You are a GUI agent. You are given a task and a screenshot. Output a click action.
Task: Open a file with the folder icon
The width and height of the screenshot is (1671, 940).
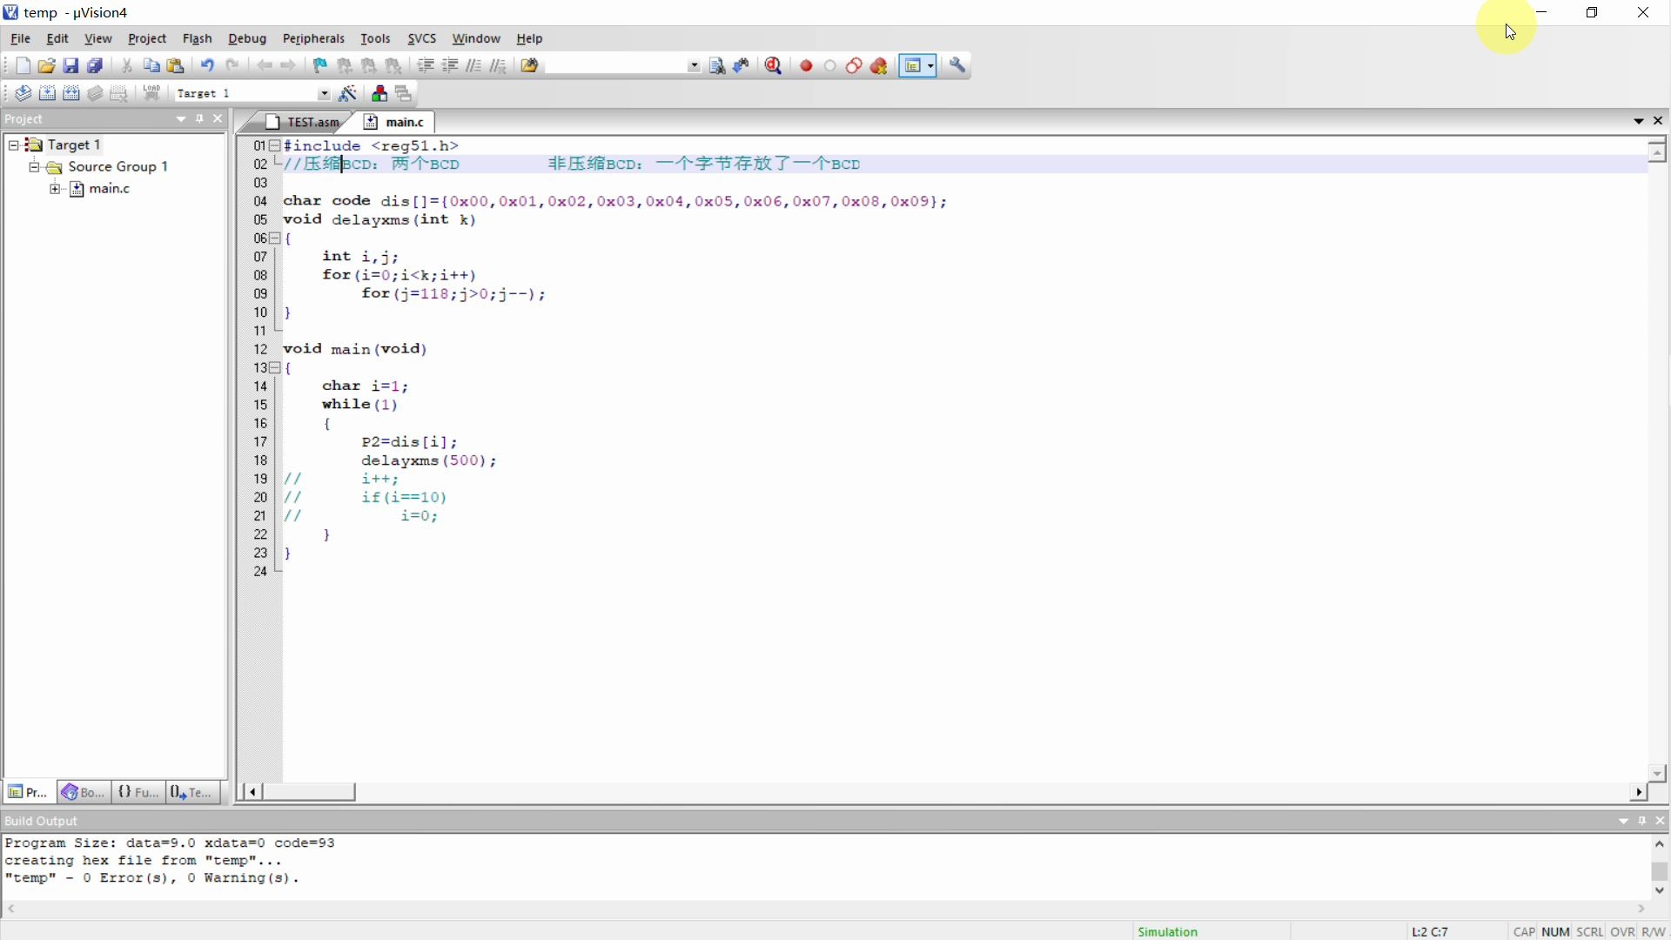(x=46, y=66)
